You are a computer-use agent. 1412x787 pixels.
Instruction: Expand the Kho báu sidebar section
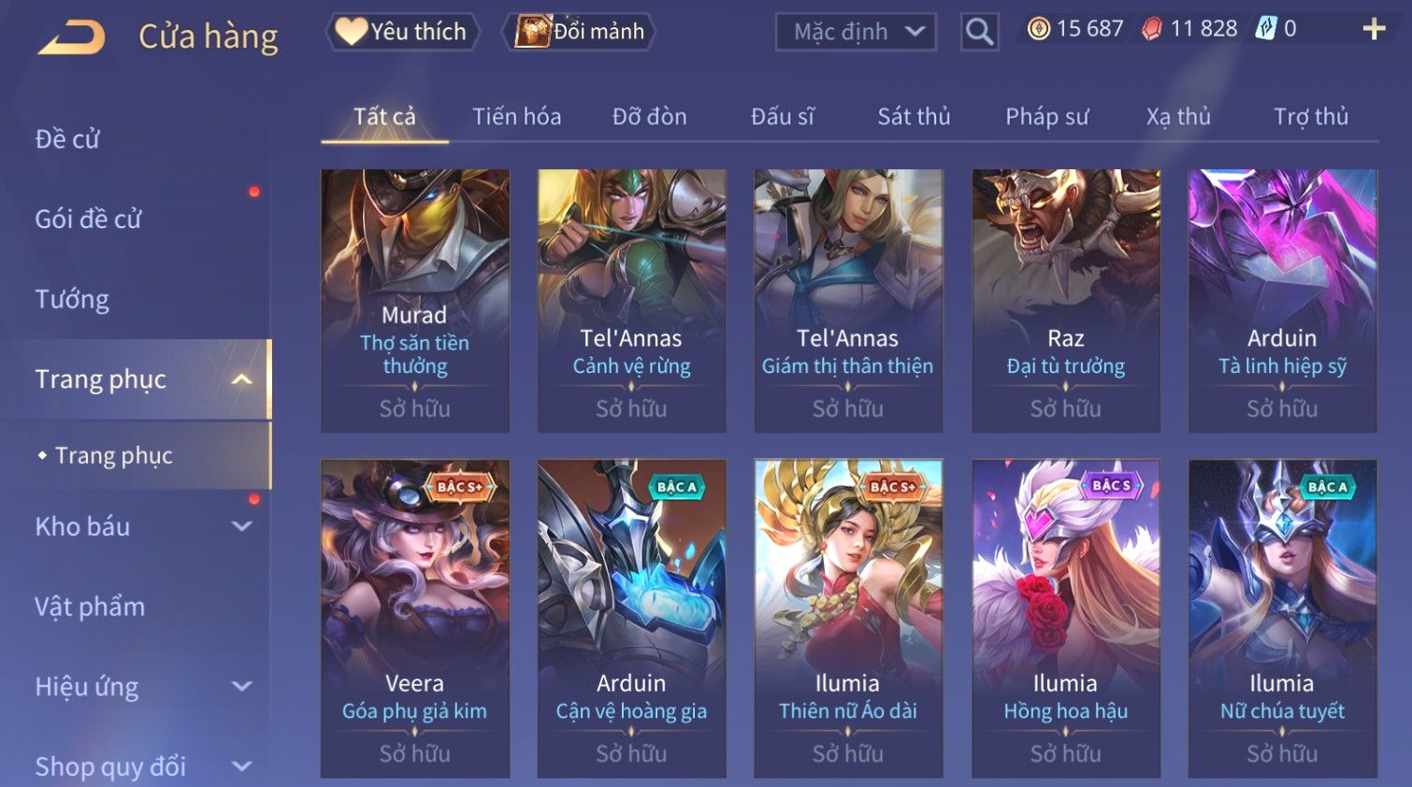(241, 526)
